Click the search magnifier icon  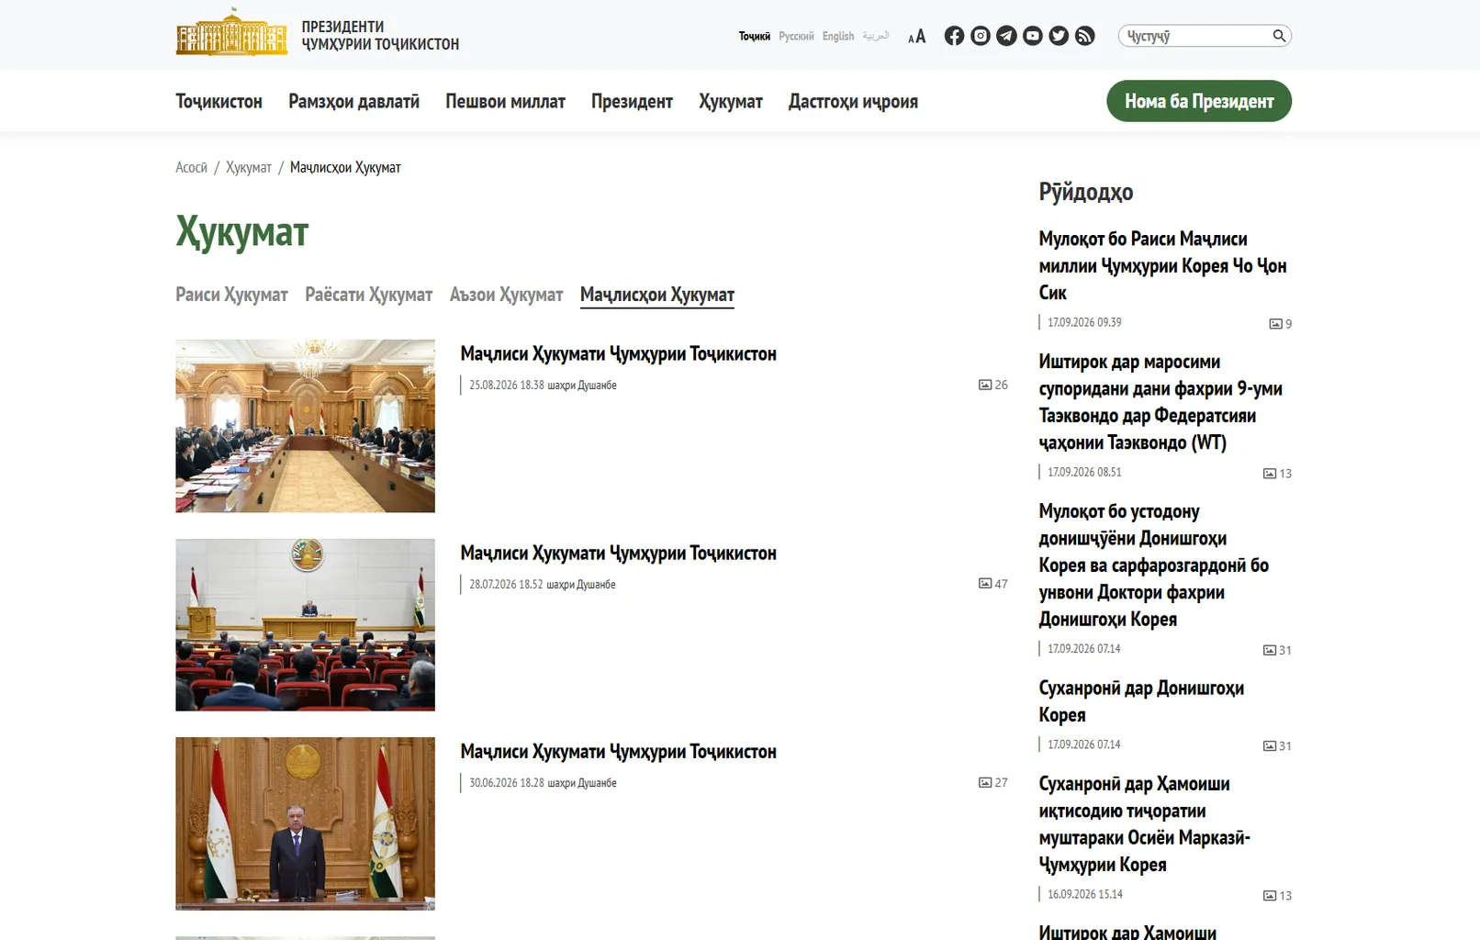[x=1279, y=36]
